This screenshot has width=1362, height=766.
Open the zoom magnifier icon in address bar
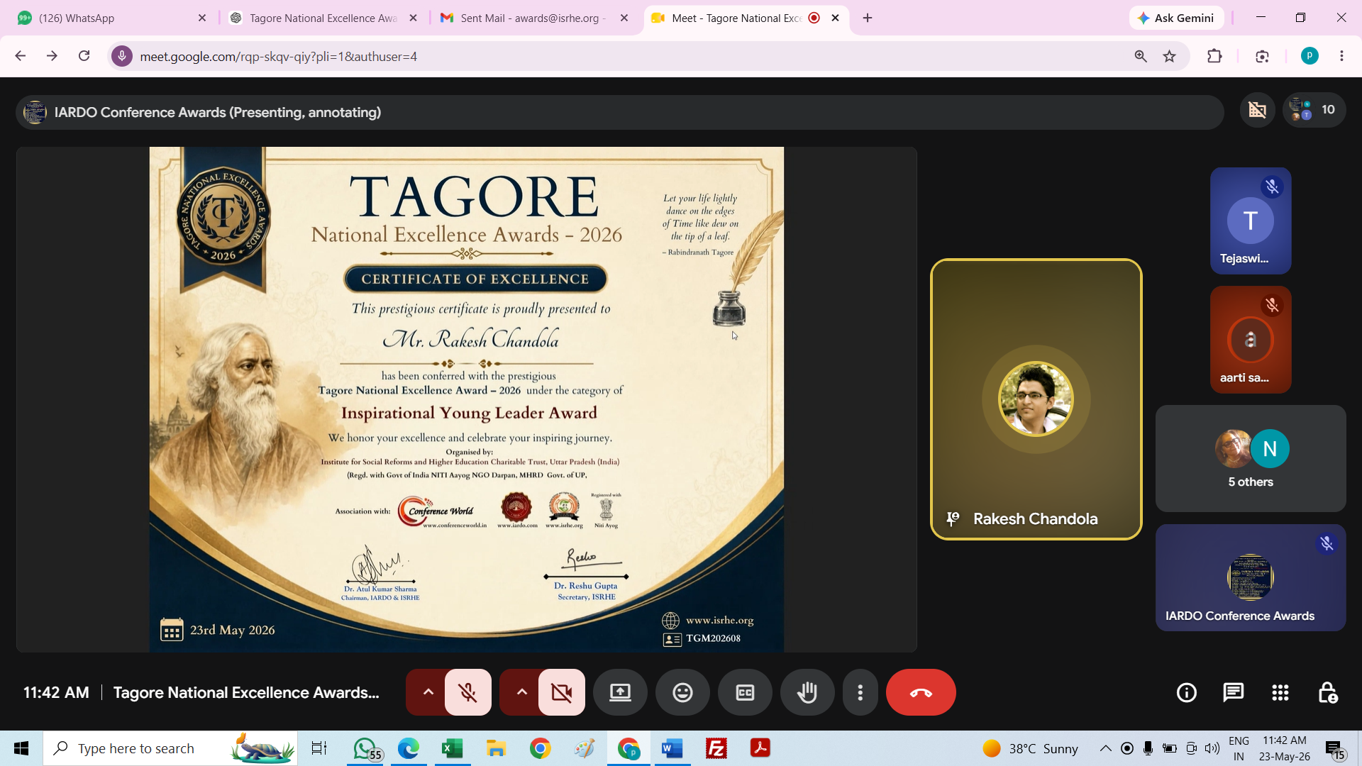[1141, 56]
